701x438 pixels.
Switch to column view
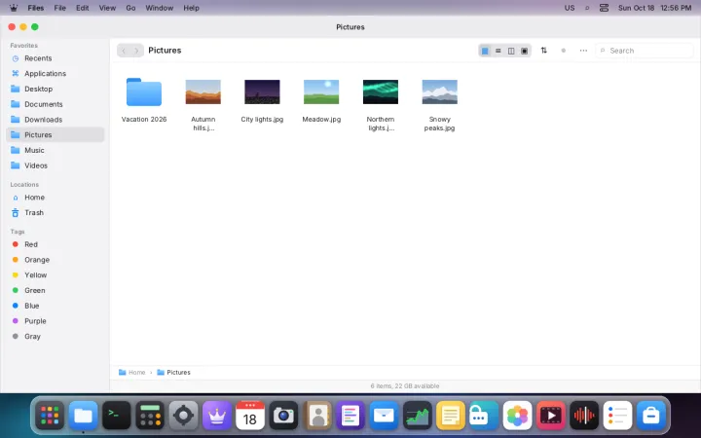pos(511,51)
